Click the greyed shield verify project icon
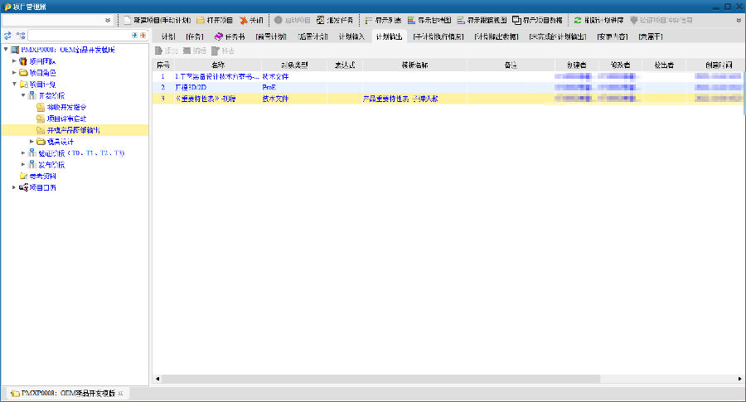This screenshot has width=746, height=402. [x=634, y=20]
